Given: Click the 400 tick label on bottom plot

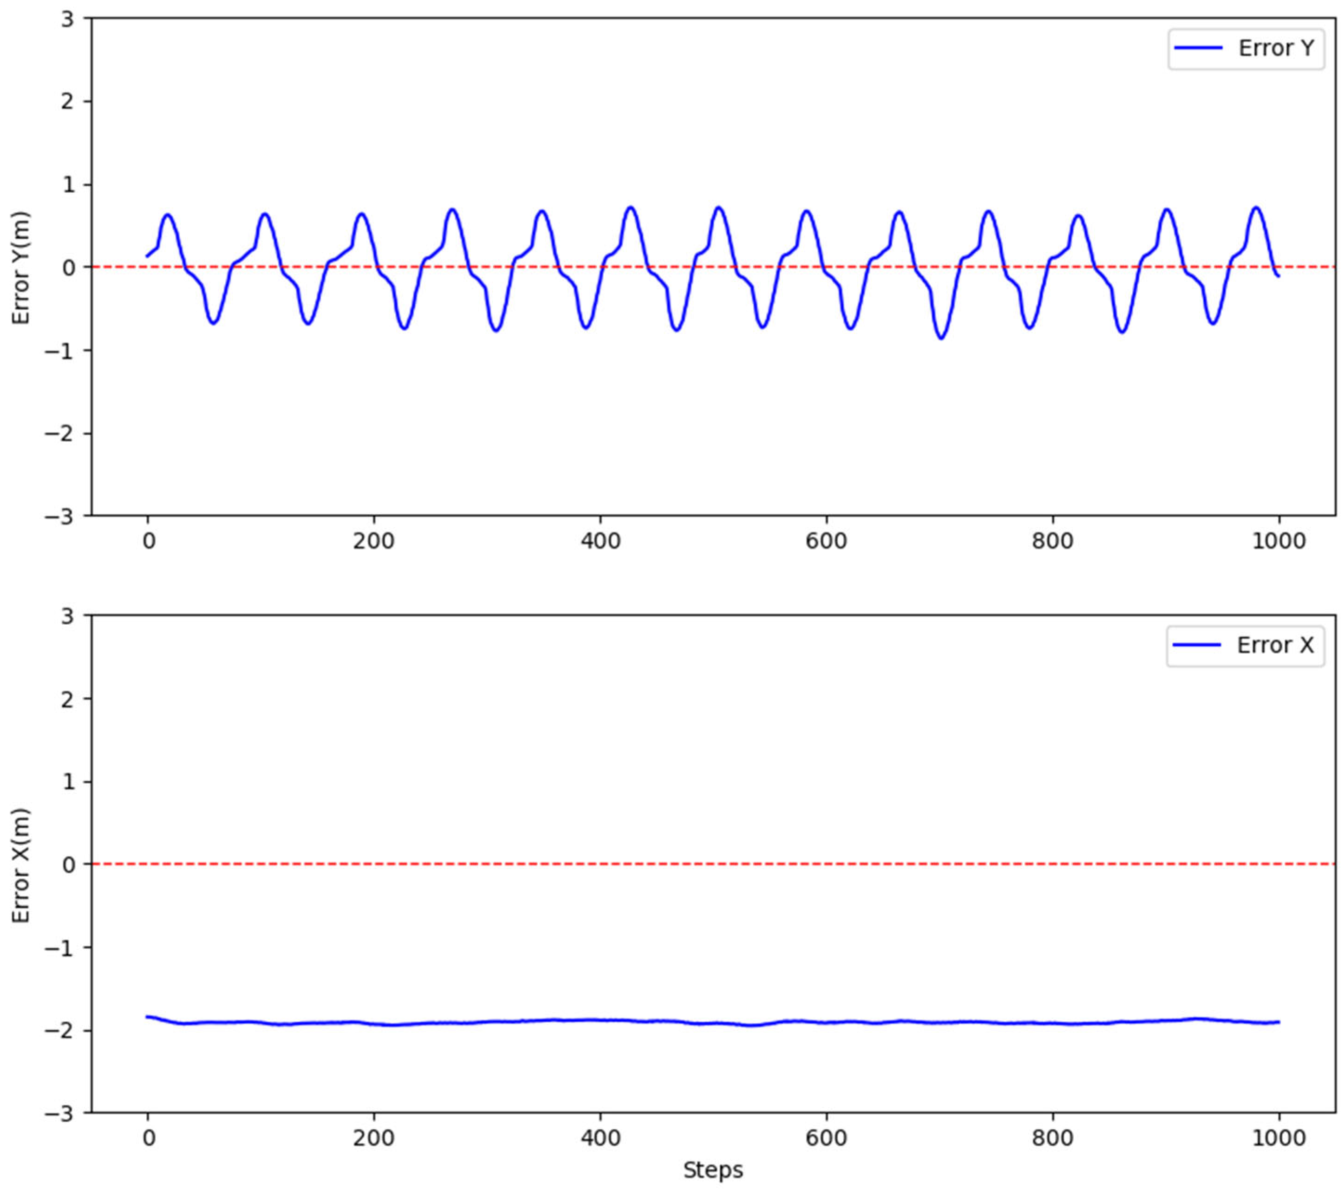Looking at the screenshot, I should click(600, 1138).
